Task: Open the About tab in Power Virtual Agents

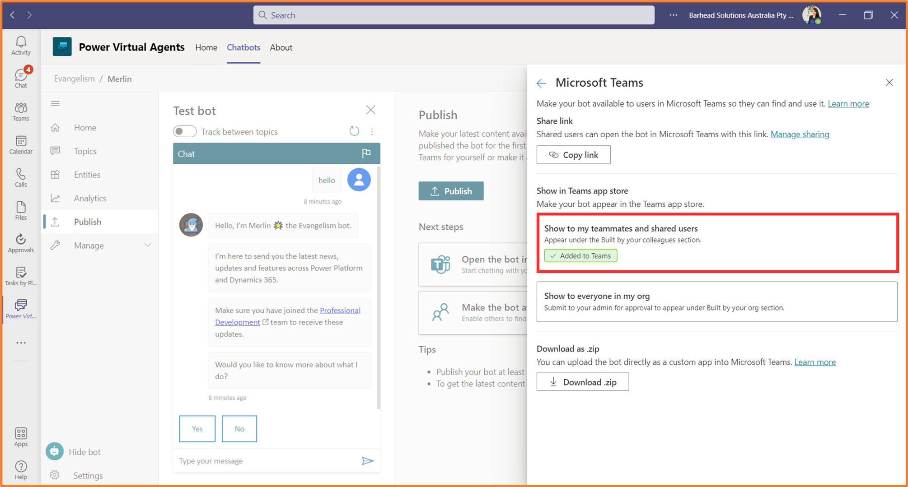Action: (x=281, y=47)
